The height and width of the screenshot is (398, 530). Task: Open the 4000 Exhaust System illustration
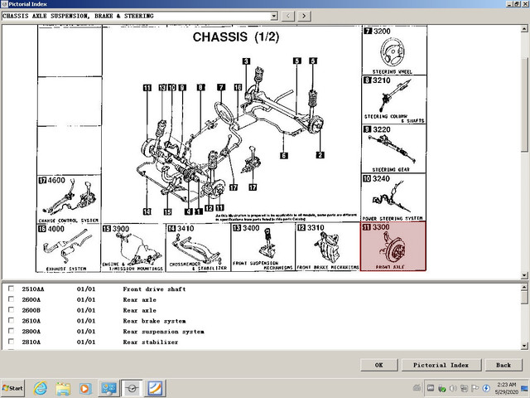pyautogui.click(x=69, y=248)
